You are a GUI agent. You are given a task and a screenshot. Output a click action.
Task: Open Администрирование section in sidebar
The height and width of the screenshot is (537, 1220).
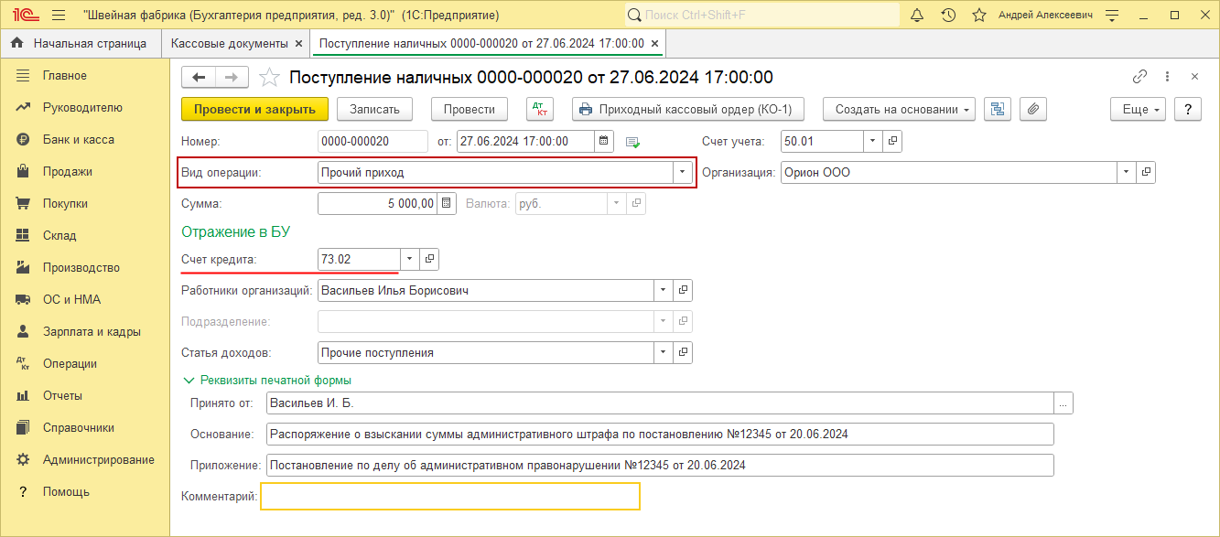84,459
